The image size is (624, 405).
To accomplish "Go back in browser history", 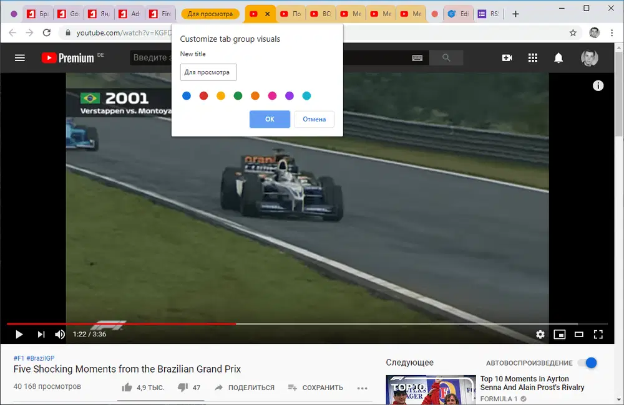I will (12, 32).
